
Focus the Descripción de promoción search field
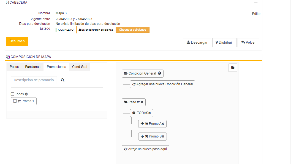(x=34, y=80)
